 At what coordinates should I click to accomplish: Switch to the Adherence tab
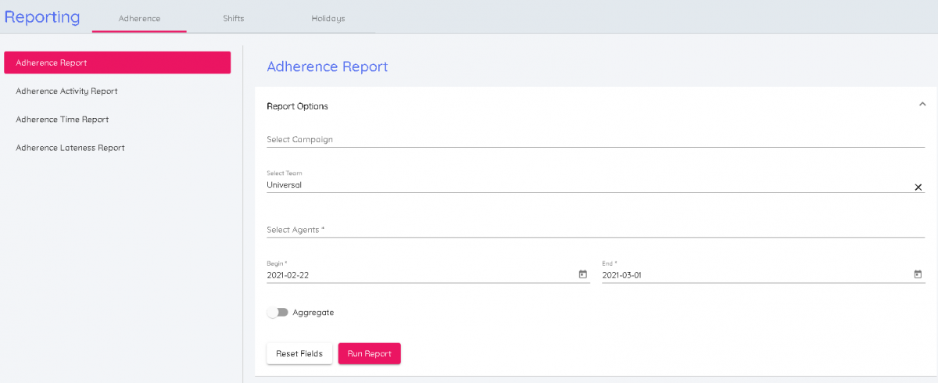click(x=139, y=18)
